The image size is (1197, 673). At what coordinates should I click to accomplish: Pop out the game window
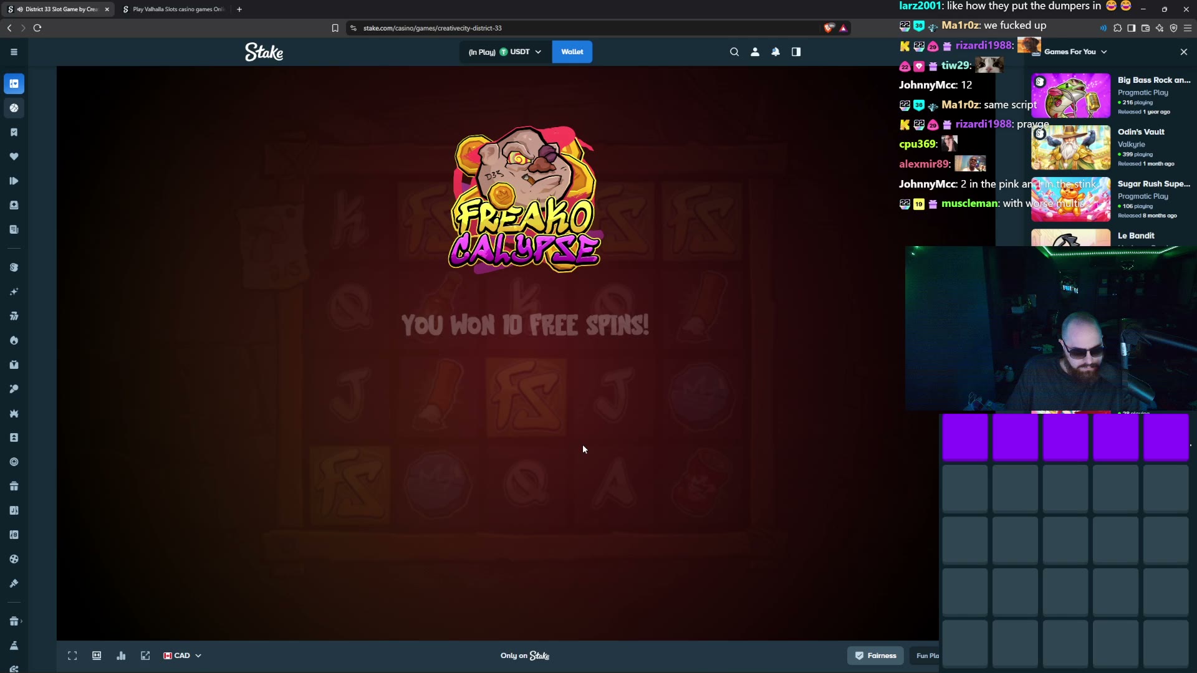click(145, 656)
